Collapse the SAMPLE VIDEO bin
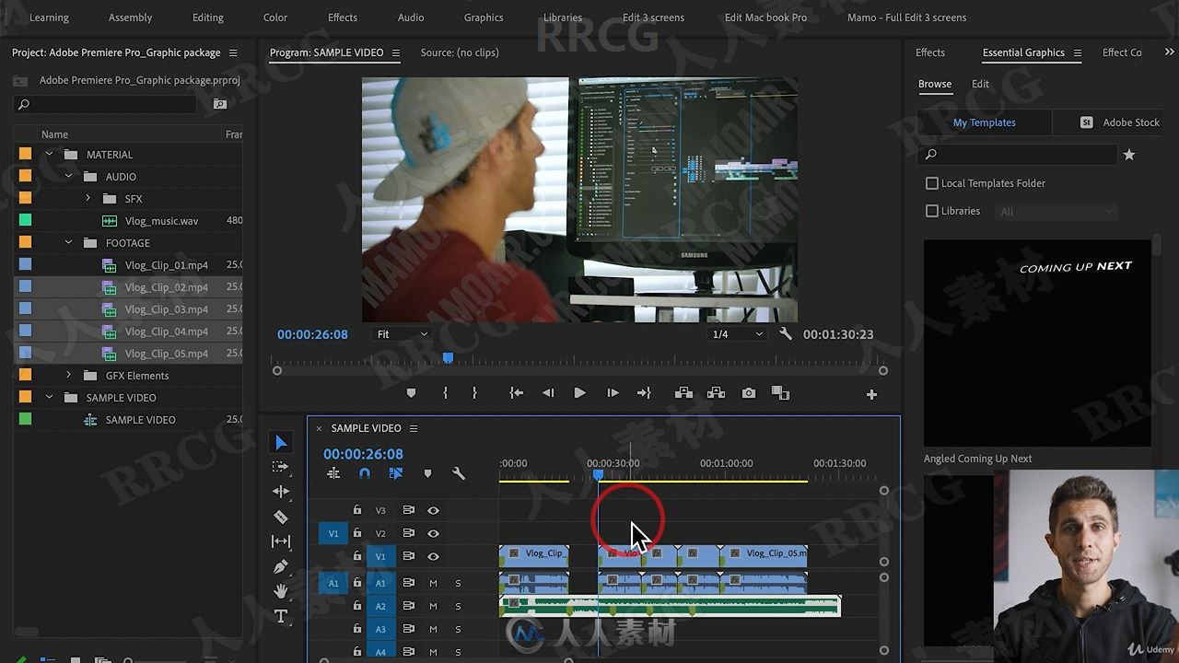Image resolution: width=1179 pixels, height=663 pixels. pos(49,398)
